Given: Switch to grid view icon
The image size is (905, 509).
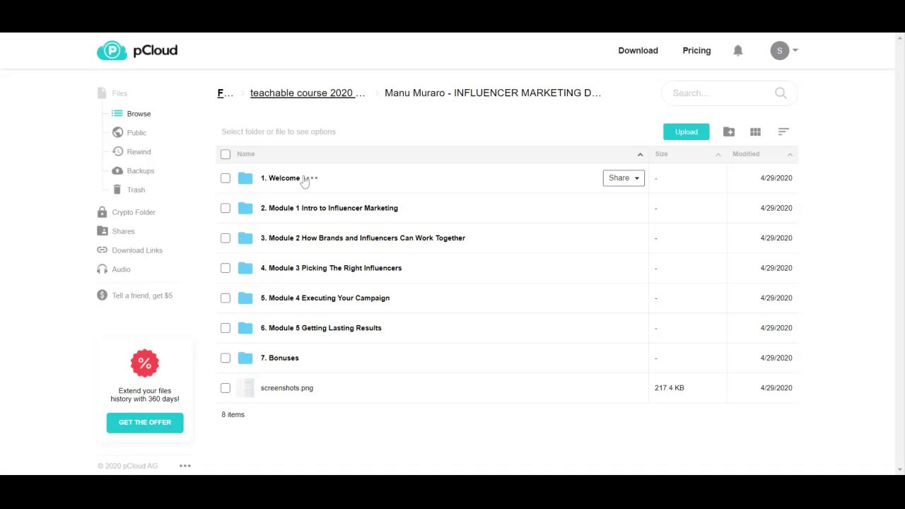Looking at the screenshot, I should point(755,131).
